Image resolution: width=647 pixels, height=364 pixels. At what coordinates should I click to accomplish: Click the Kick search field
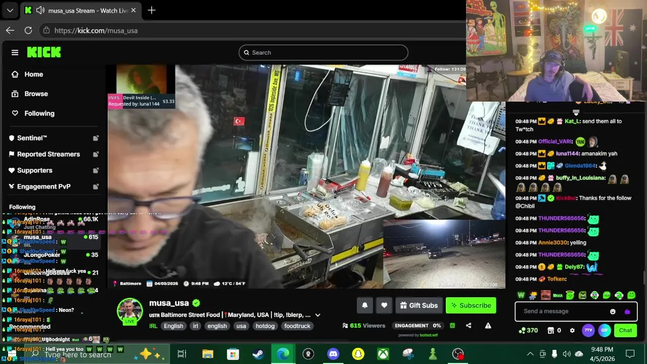pyautogui.click(x=323, y=53)
